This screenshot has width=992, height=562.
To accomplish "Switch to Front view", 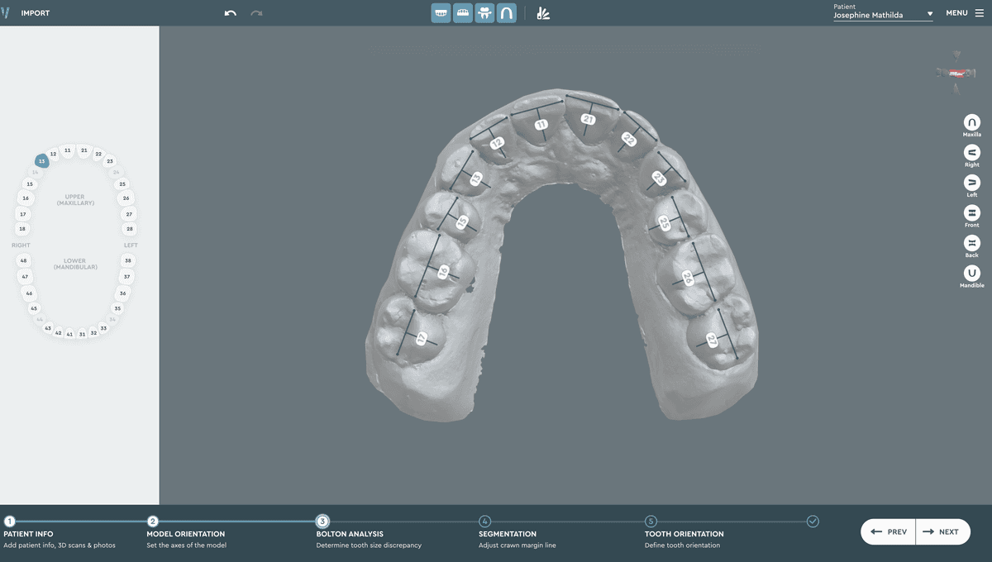I will point(971,213).
